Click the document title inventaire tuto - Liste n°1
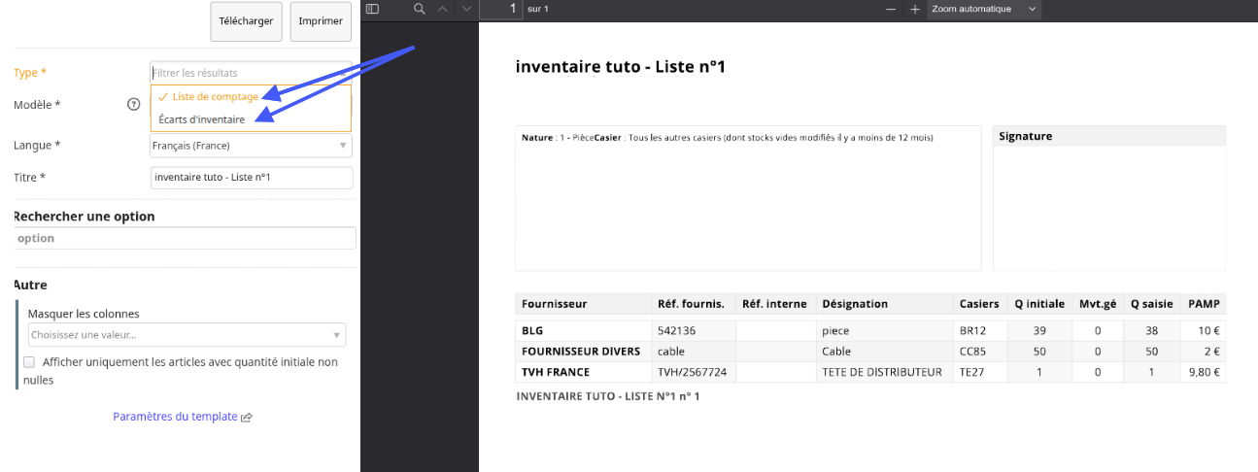The image size is (1258, 472). pyautogui.click(x=621, y=67)
